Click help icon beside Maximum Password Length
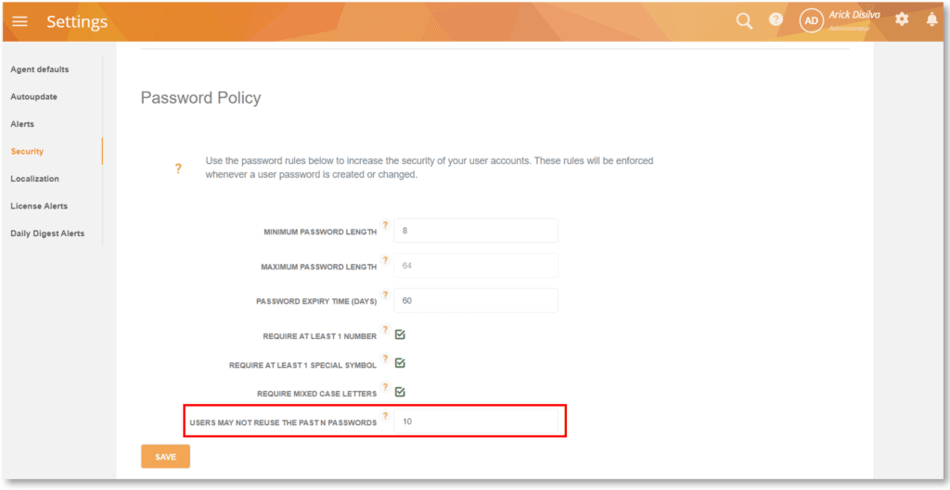This screenshot has width=950, height=490. (385, 260)
